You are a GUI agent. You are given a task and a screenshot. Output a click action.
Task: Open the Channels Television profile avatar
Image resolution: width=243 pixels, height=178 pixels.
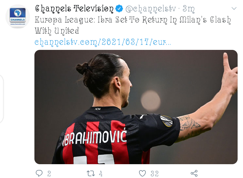pyautogui.click(x=18, y=17)
